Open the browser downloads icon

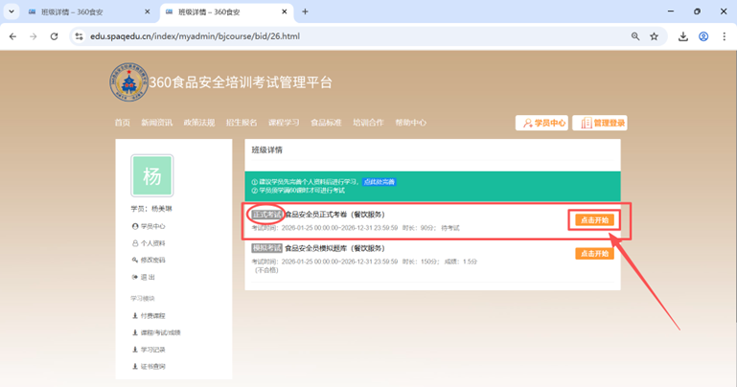tap(683, 36)
